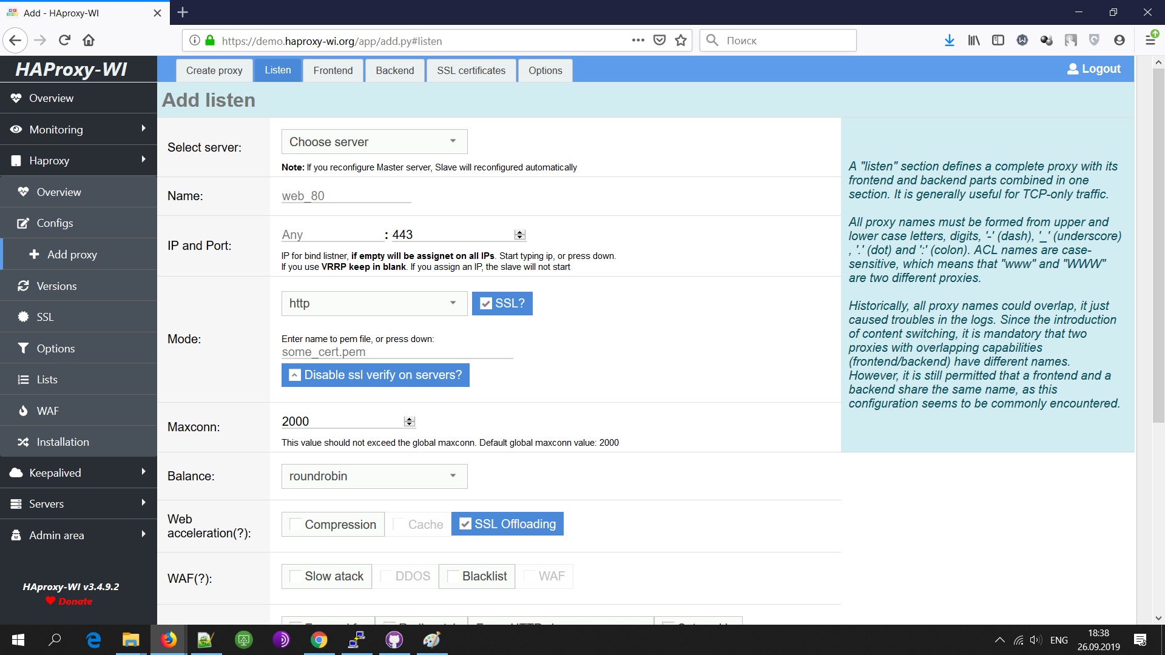Open Firefox account avatar icon
1165x655 pixels.
coord(1119,40)
